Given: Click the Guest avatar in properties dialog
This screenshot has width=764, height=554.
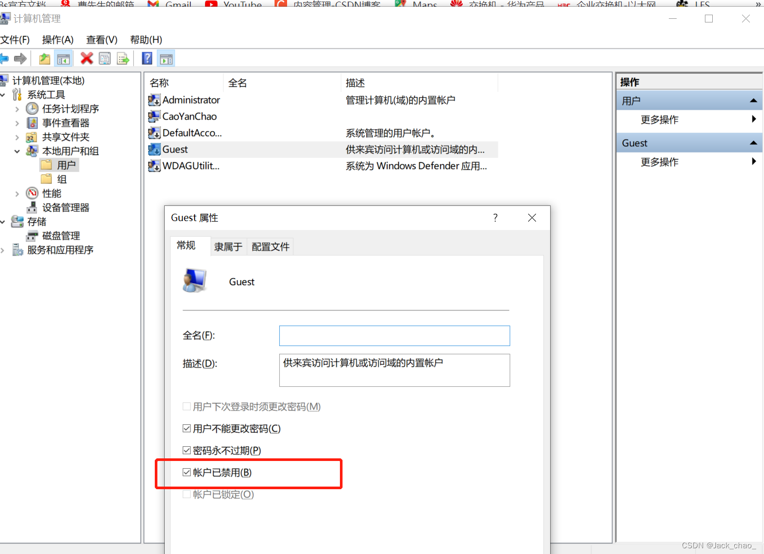Looking at the screenshot, I should 195,280.
